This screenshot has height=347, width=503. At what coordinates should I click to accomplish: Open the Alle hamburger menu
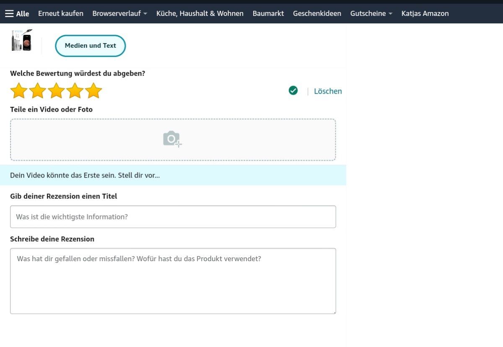click(x=17, y=13)
